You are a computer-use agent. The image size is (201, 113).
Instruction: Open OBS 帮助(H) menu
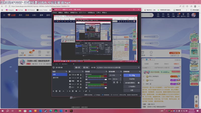pyautogui.click(x=105, y=13)
